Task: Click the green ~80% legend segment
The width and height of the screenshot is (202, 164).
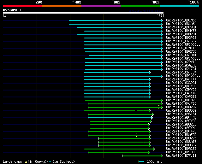Action: [x=140, y=6]
